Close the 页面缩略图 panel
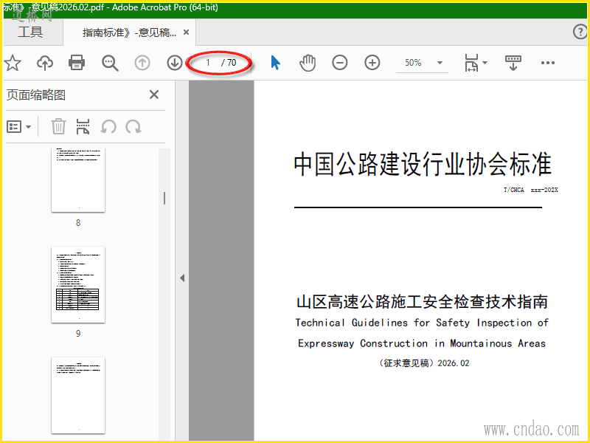The image size is (590, 443). 154,95
